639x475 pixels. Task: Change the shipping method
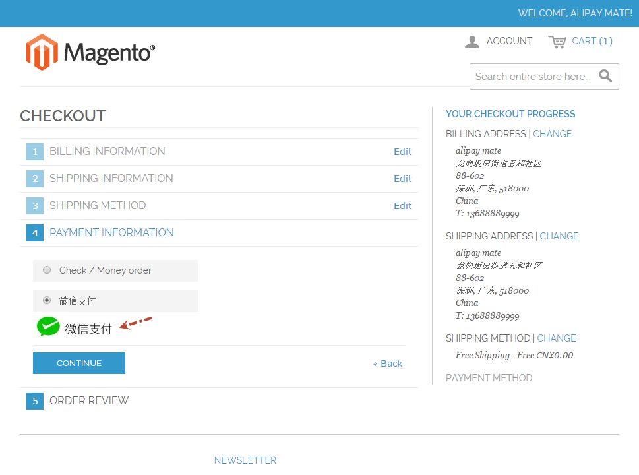tap(557, 338)
